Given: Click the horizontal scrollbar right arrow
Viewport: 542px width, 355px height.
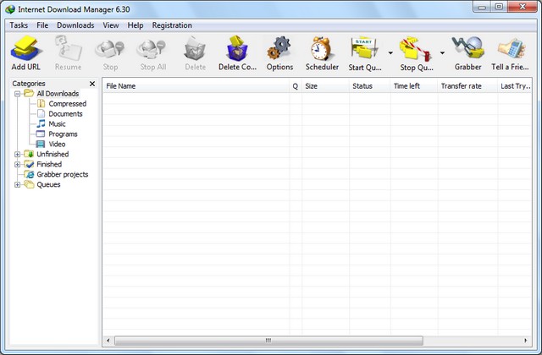Looking at the screenshot, I should (x=526, y=341).
